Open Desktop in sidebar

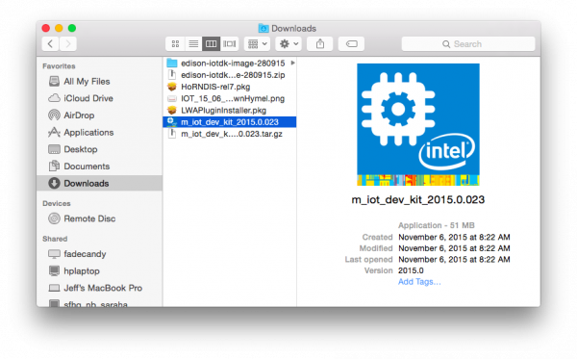click(x=99, y=149)
